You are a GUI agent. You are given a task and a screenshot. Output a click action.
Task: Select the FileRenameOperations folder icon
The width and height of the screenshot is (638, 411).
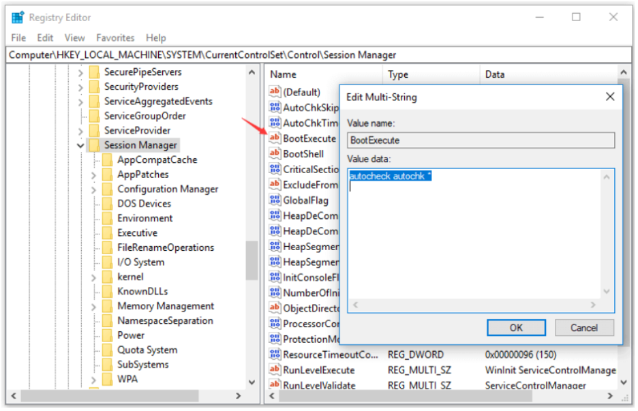click(108, 248)
